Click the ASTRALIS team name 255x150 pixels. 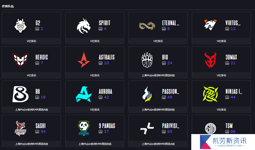[107, 57]
